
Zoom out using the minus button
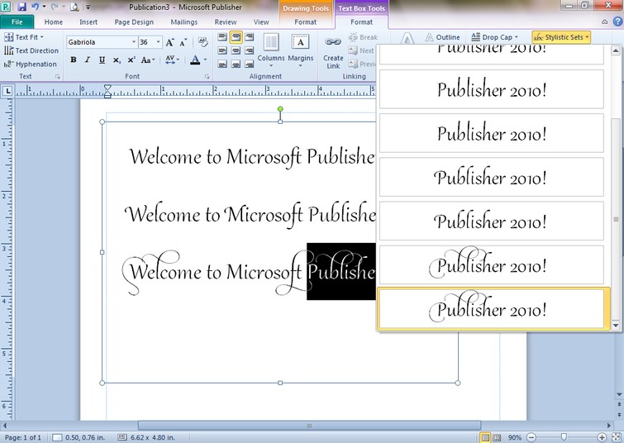point(531,437)
